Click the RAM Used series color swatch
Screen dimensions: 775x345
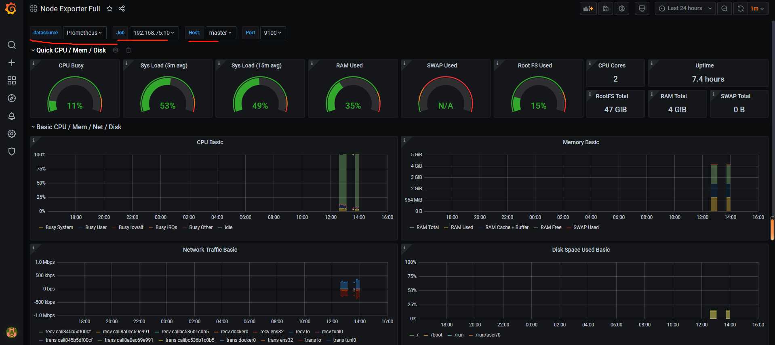pos(446,228)
